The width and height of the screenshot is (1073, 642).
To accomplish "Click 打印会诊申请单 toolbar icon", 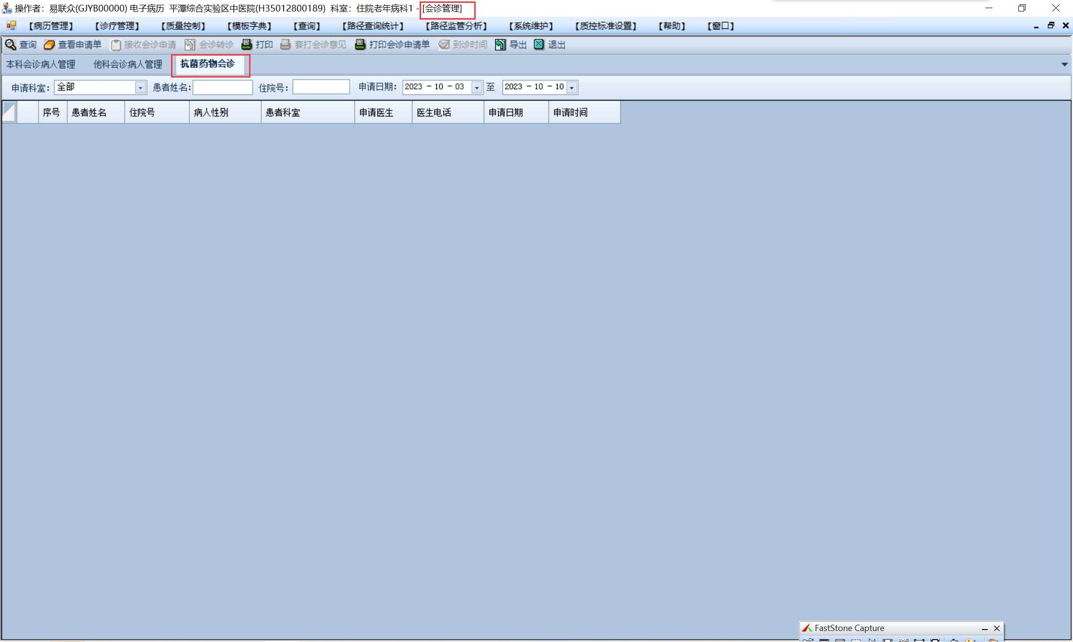I will pos(360,45).
